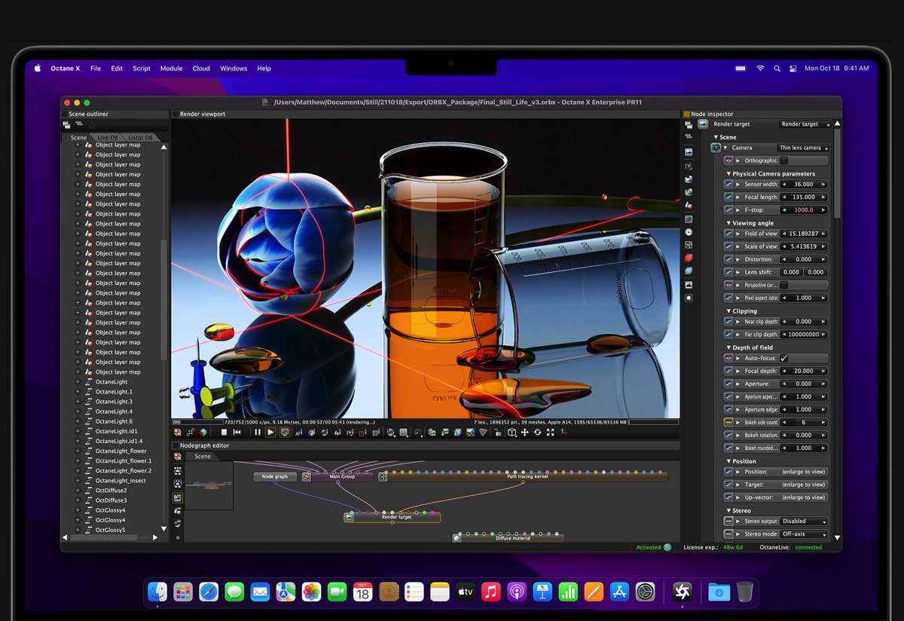
Task: Collapse the Scene section in Node inspector
Action: click(716, 137)
